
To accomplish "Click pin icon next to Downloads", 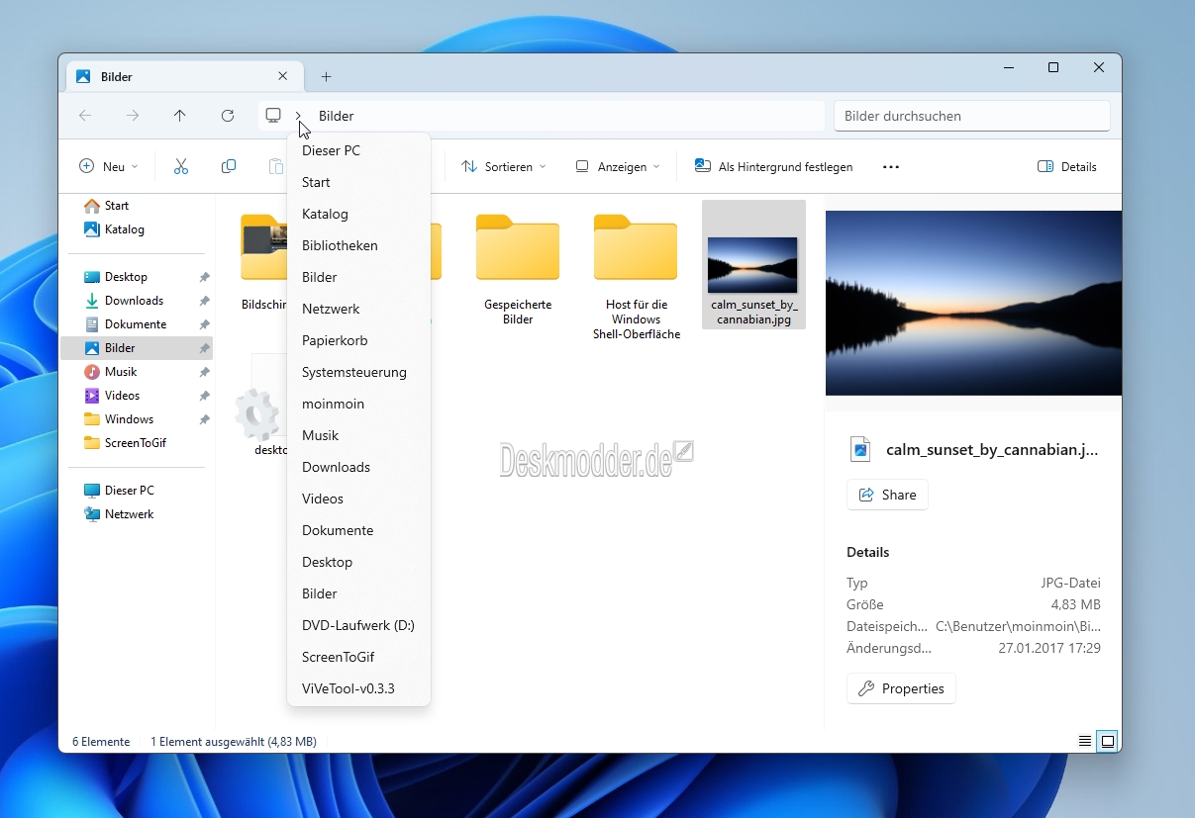I will click(204, 301).
